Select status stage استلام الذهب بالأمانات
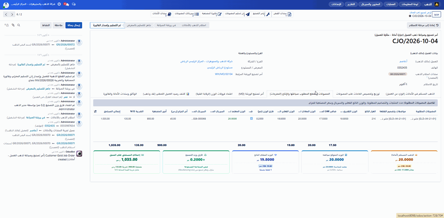The image size is (444, 218). pyautogui.click(x=194, y=25)
